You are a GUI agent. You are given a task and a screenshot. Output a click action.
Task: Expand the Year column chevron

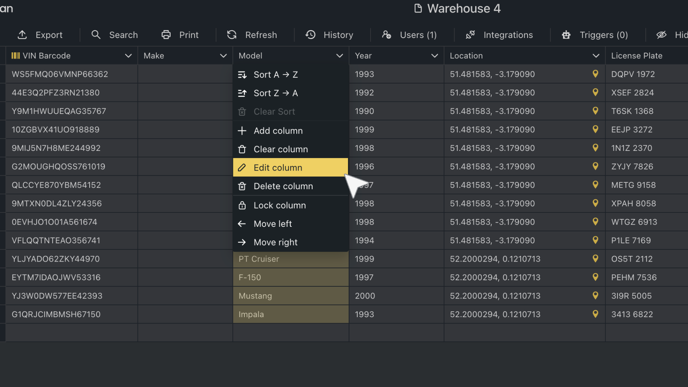434,56
